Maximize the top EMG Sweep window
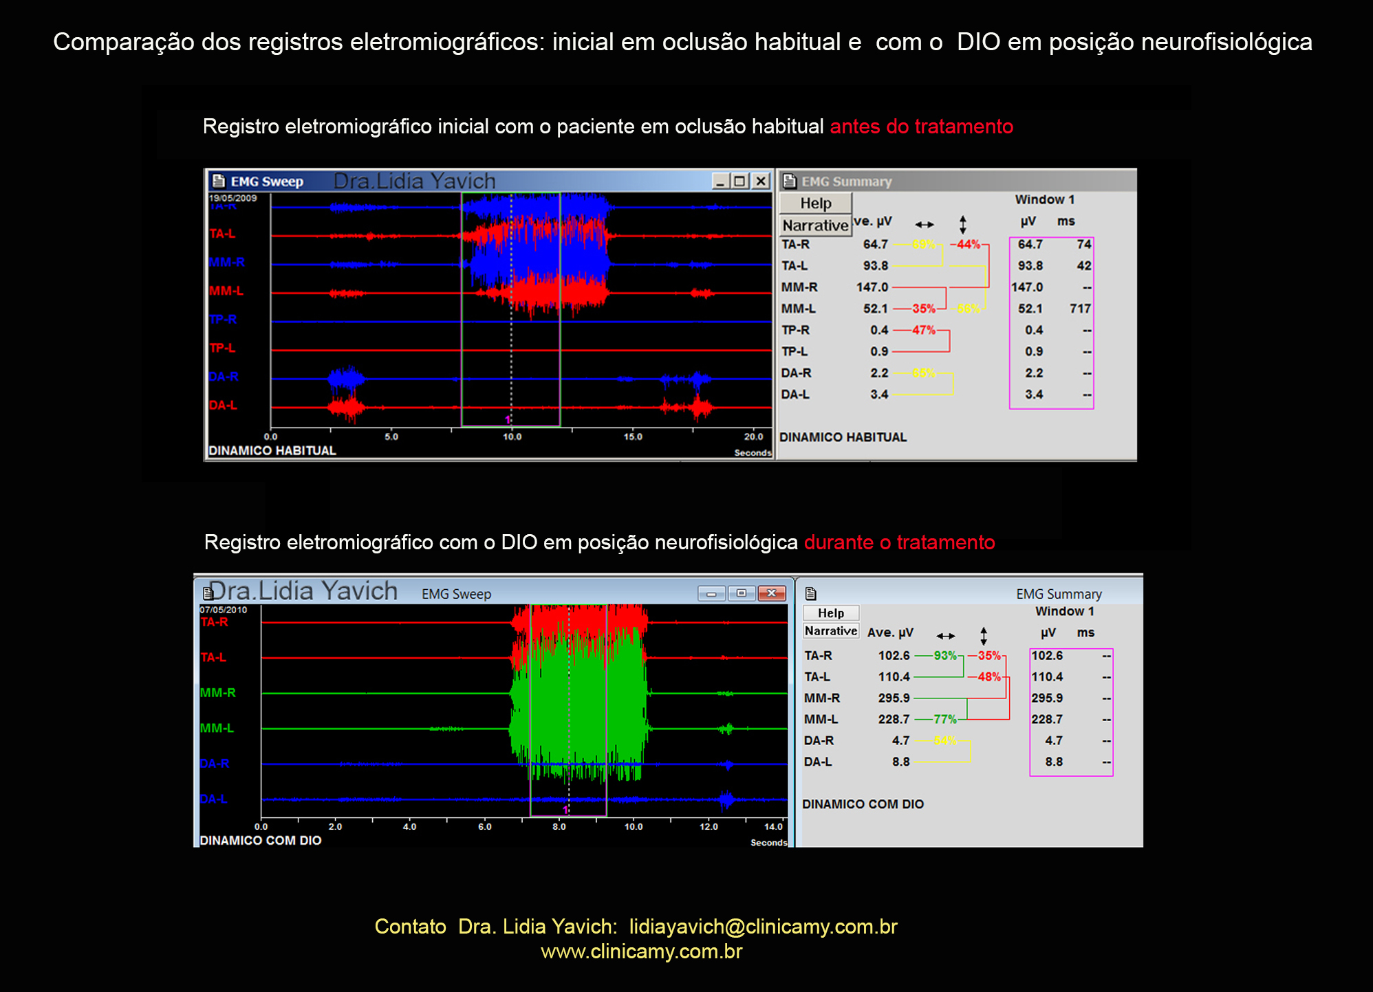This screenshot has height=992, width=1373. pos(739,181)
